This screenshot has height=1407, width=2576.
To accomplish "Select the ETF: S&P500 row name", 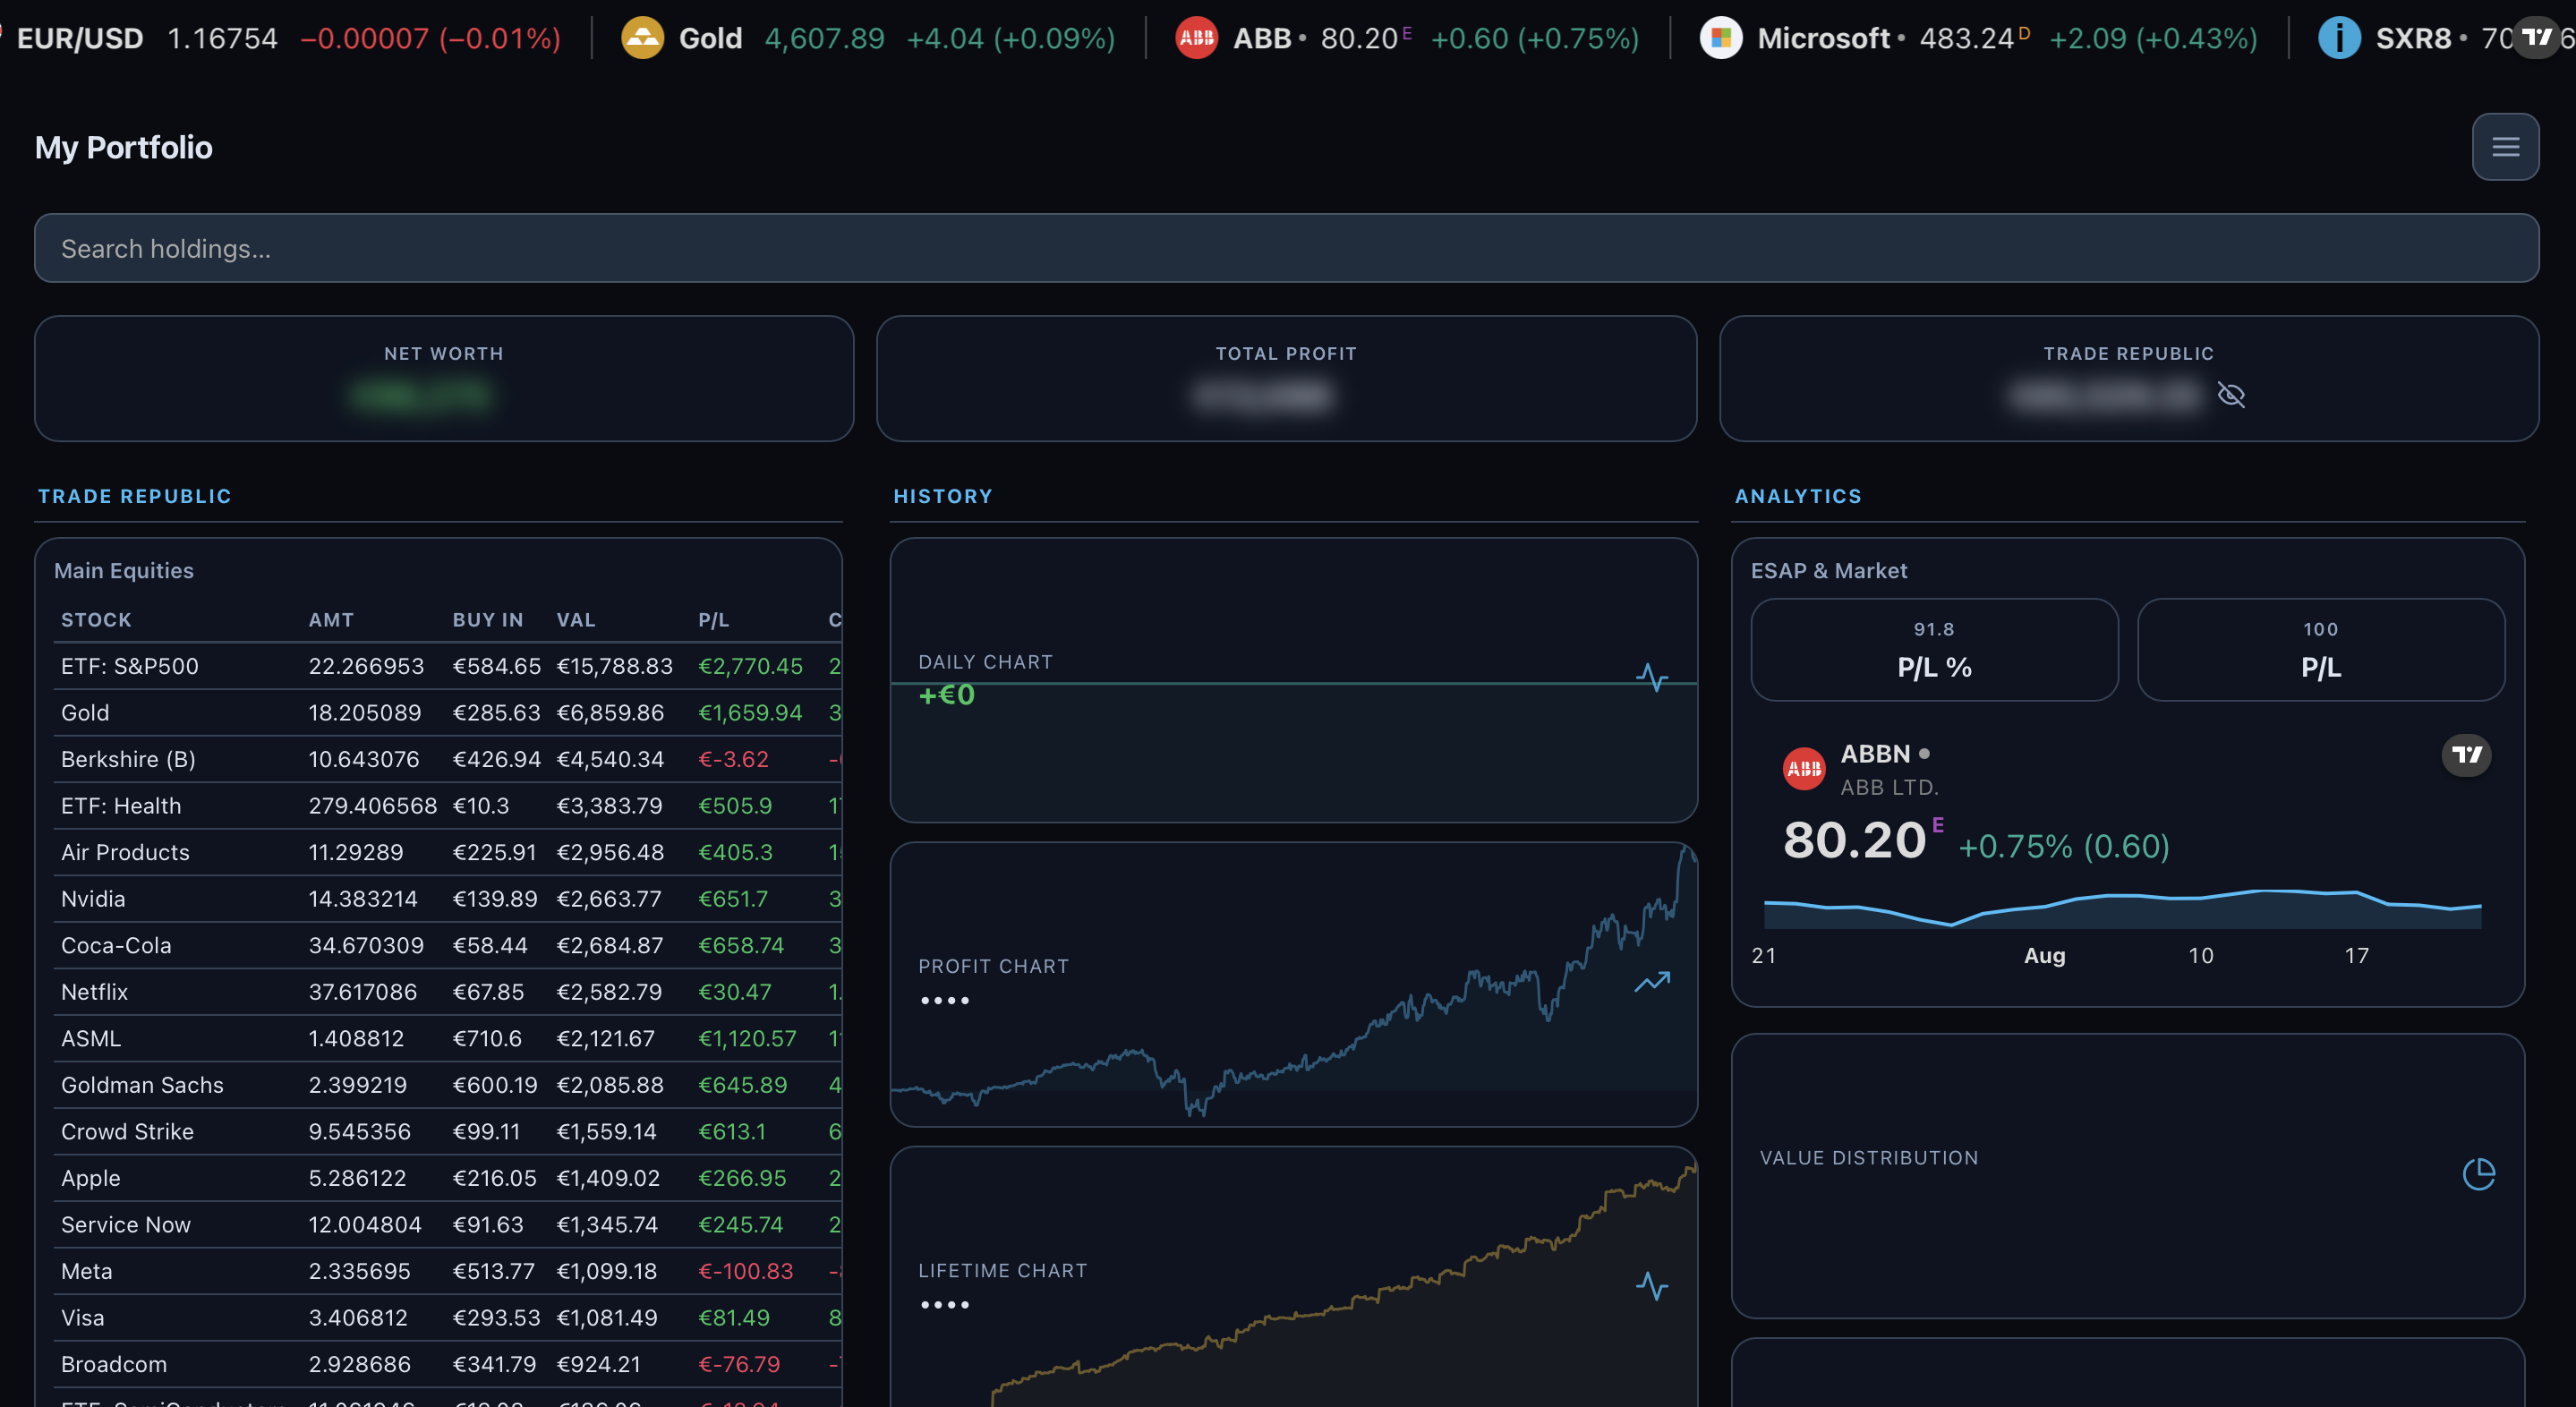I will click(130, 666).
